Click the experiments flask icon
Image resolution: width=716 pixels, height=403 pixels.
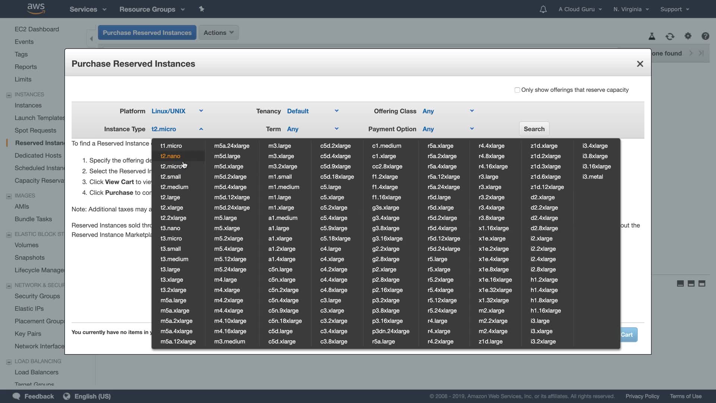tap(652, 36)
